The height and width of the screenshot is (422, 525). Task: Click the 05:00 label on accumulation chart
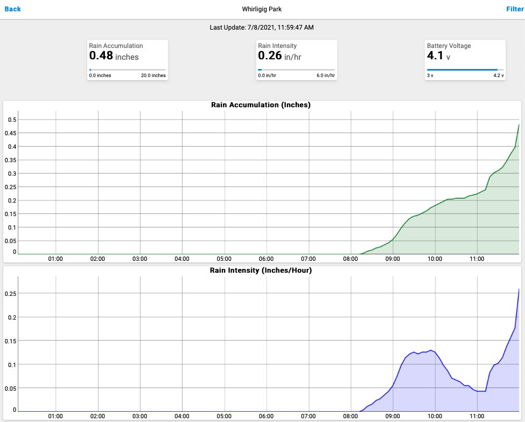click(x=224, y=259)
